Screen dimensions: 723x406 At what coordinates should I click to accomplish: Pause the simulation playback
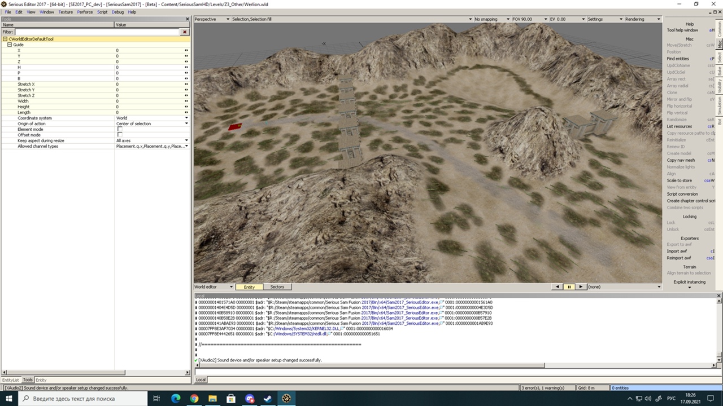pyautogui.click(x=569, y=287)
